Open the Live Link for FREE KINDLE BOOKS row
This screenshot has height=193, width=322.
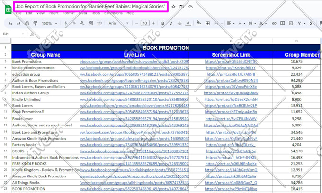[134, 164]
